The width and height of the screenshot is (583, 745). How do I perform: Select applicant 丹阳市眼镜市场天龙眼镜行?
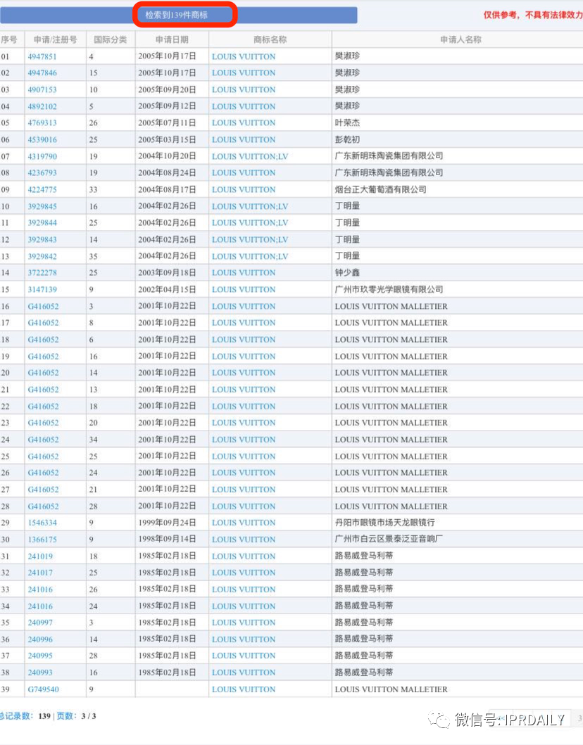pyautogui.click(x=384, y=523)
